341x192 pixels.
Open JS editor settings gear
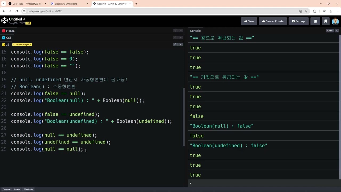(x=175, y=45)
